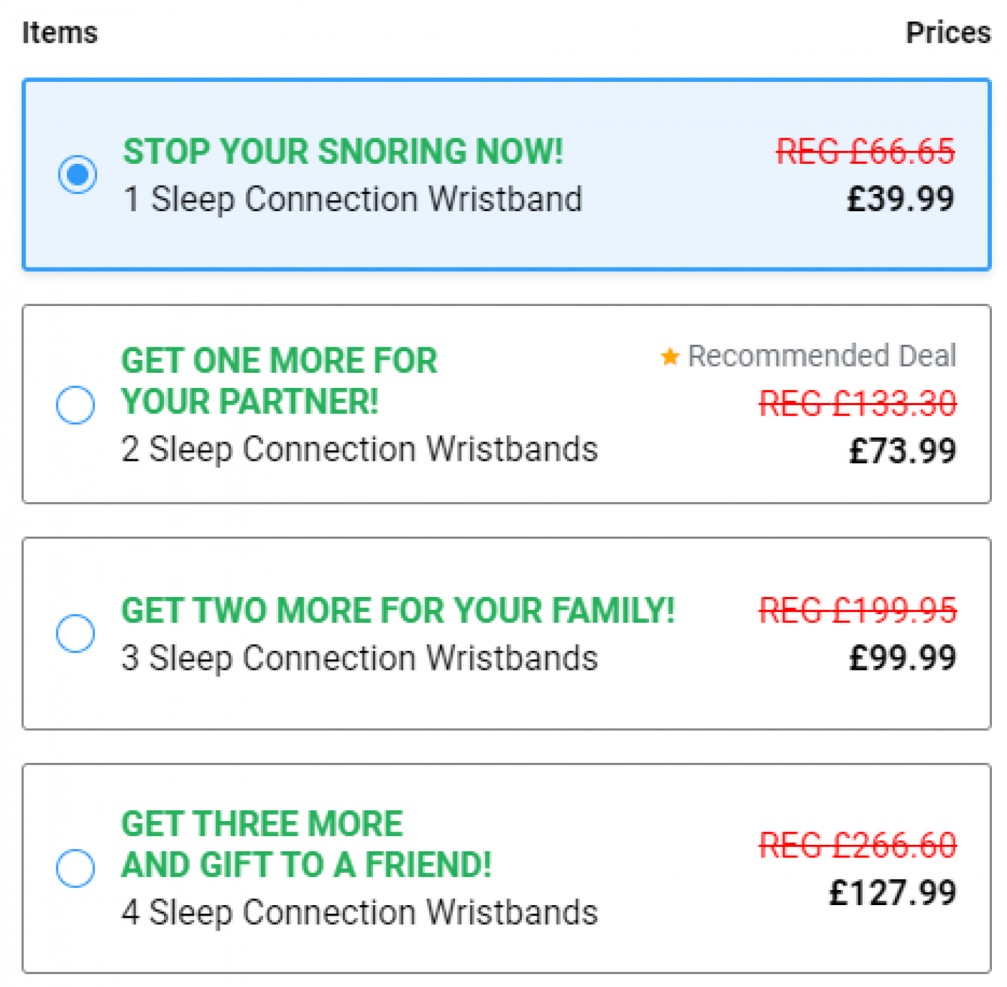Click the £73.99 price

click(x=901, y=450)
